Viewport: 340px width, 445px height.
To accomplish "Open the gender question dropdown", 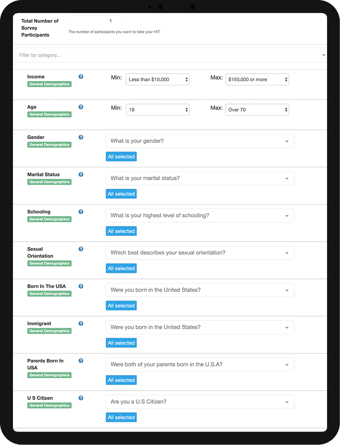I will 200,141.
